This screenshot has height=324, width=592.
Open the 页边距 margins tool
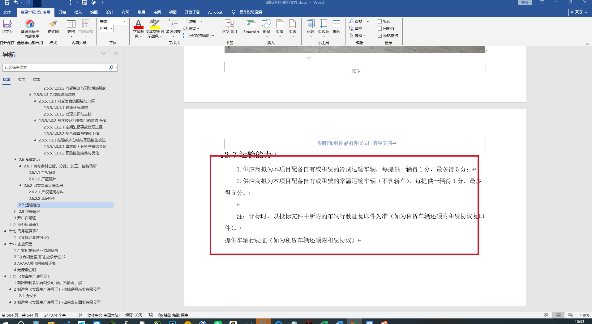[324, 28]
